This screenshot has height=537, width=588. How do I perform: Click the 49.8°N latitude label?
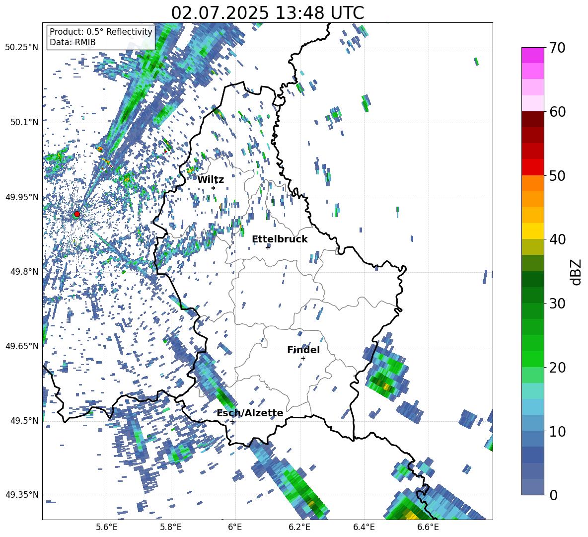(24, 272)
